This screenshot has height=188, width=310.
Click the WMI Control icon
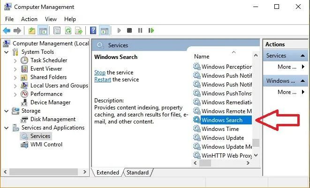coord(24,145)
